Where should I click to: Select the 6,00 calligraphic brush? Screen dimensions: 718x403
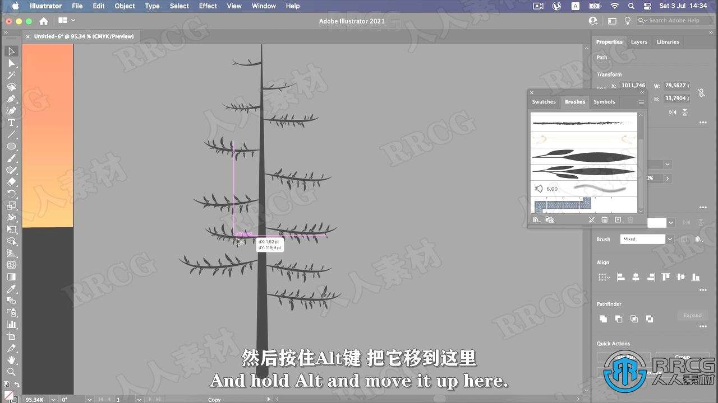[583, 189]
